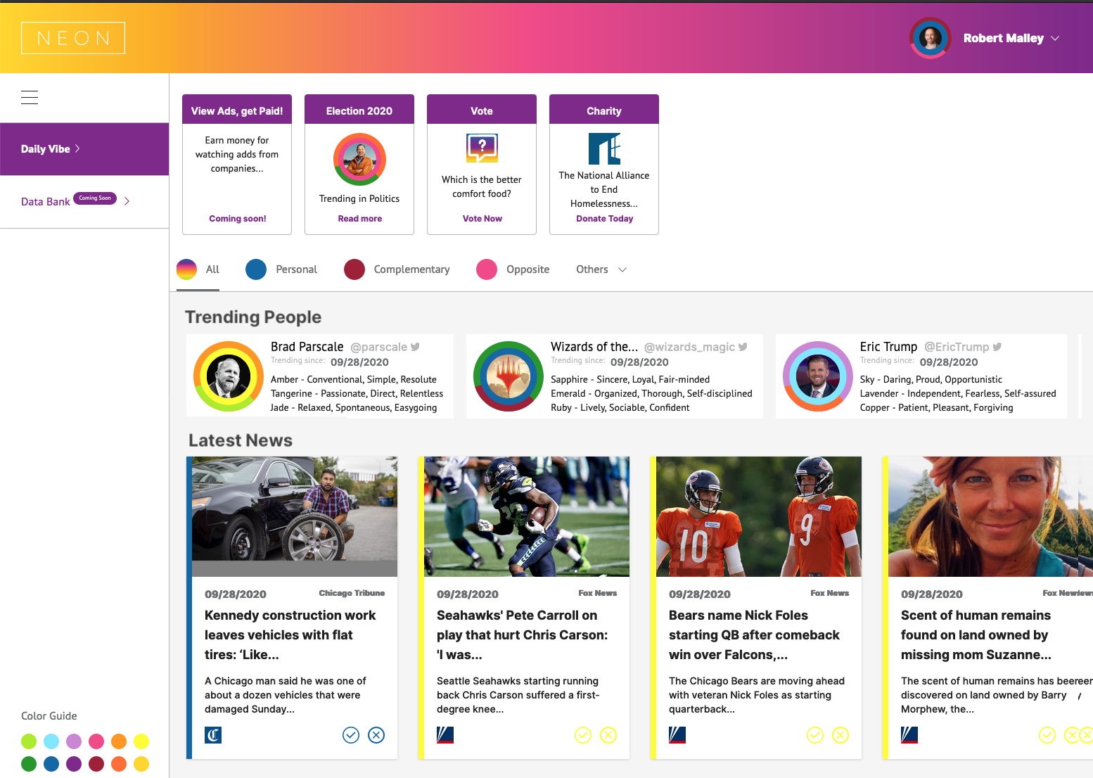
Task: Select dark green swatch in Color Guide
Action: point(29,763)
